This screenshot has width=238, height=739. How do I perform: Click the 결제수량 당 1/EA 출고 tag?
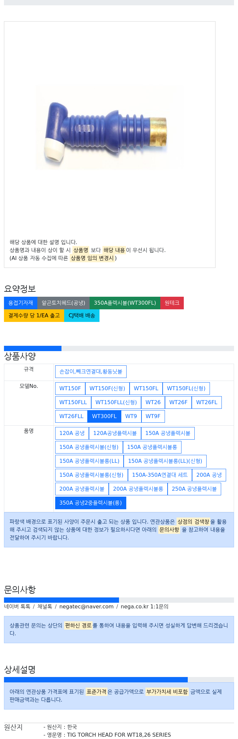[34, 316]
